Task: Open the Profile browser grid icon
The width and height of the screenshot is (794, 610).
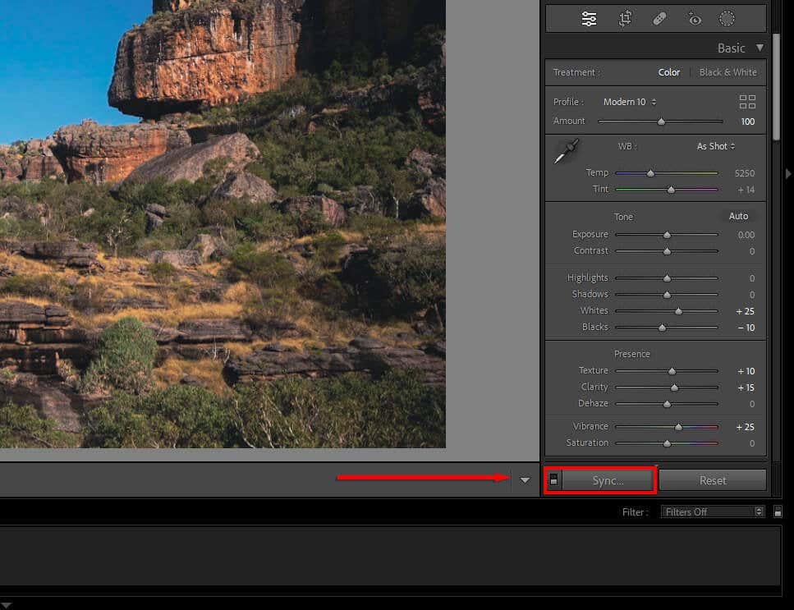Action: point(747,102)
